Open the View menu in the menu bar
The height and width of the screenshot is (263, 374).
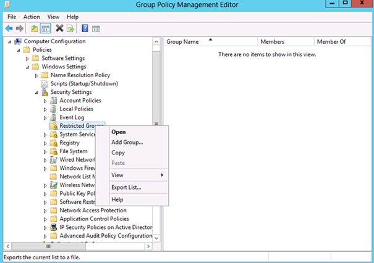point(53,17)
